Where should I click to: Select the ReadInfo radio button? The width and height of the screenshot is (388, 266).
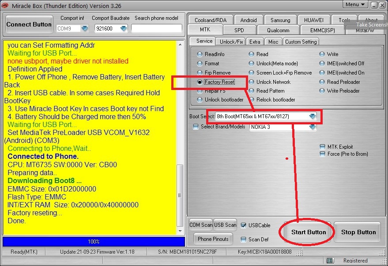[200, 54]
